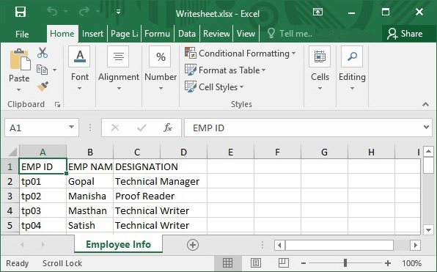The image size is (437, 272).
Task: Click the cell containing tp04
Action: [43, 225]
